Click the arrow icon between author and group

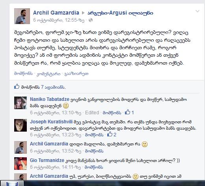83,13
